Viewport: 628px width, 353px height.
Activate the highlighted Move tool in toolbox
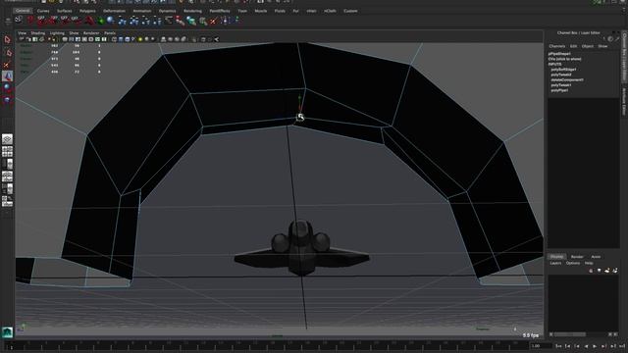tap(7, 76)
